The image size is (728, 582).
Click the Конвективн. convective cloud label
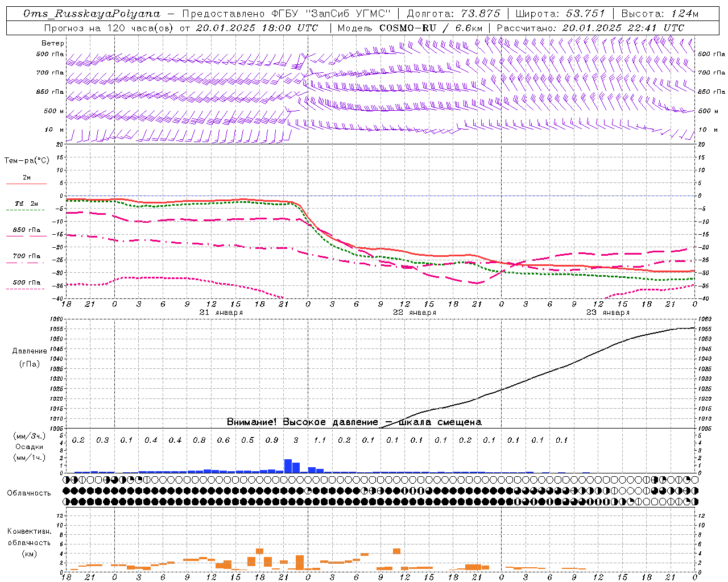tap(29, 531)
